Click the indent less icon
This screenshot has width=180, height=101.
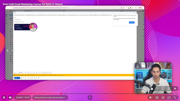pos(43,72)
